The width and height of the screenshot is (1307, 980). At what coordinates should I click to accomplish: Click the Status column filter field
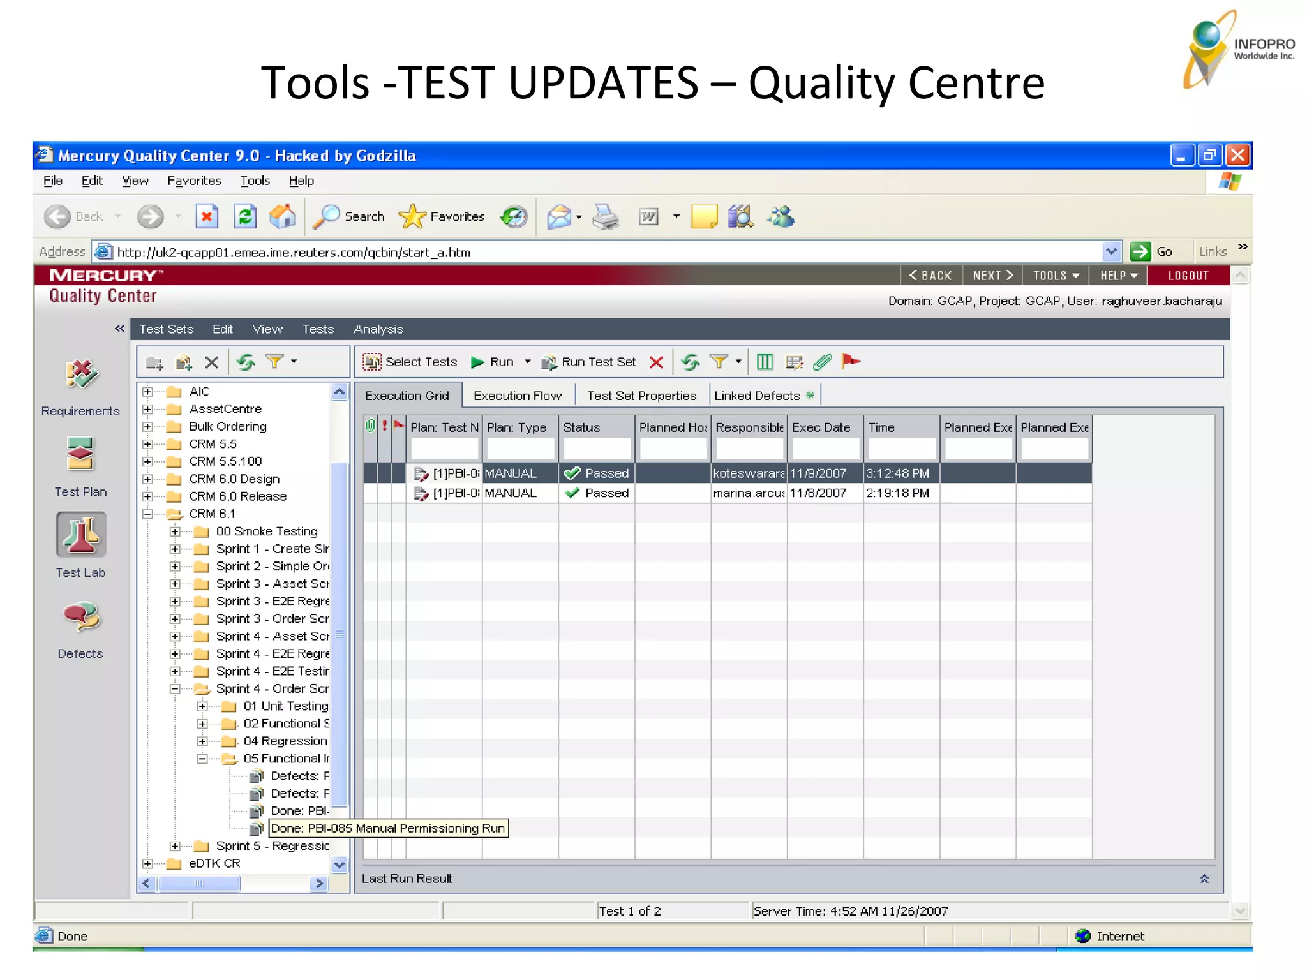tap(596, 449)
